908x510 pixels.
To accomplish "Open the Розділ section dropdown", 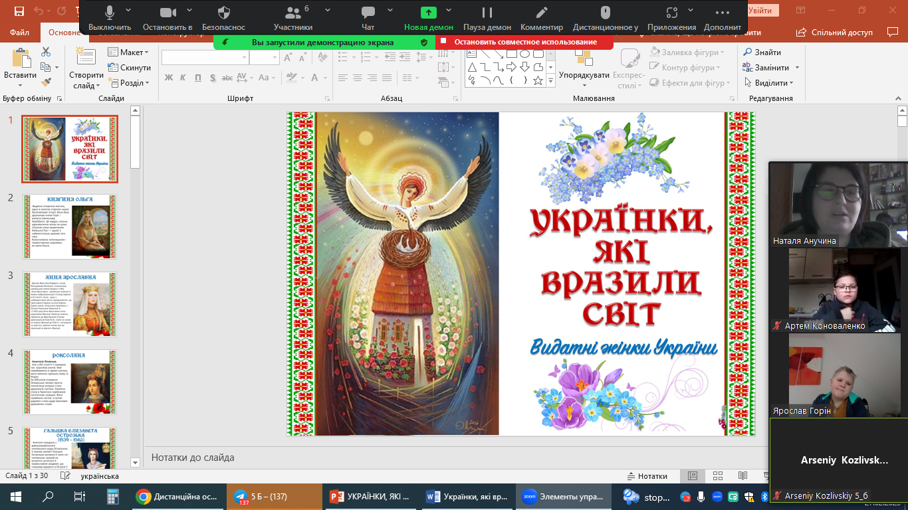I will coord(129,83).
